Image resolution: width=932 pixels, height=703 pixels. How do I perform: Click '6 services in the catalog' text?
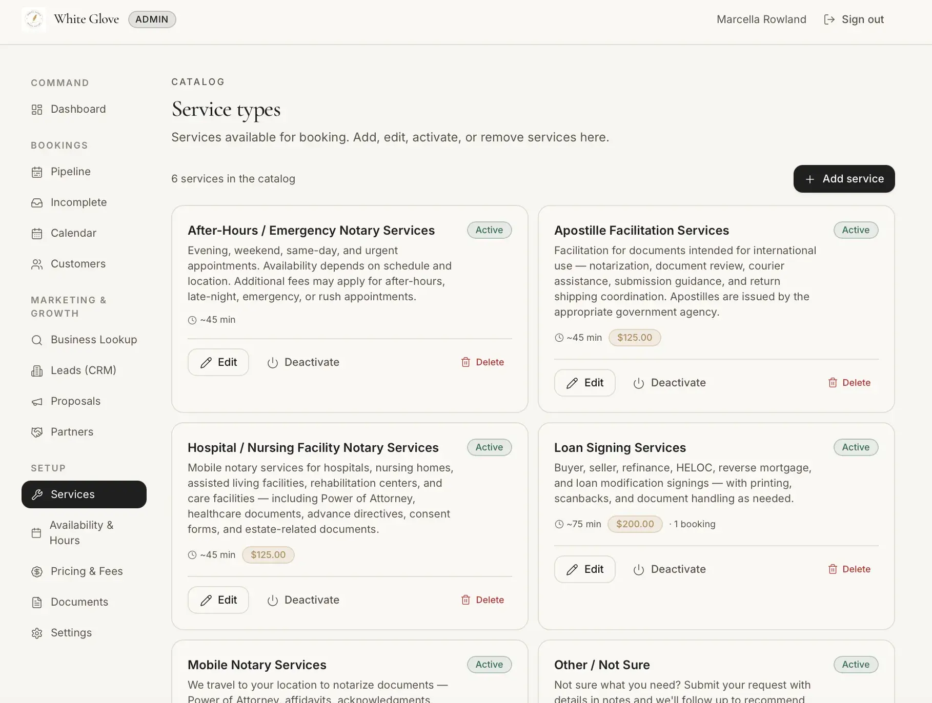pyautogui.click(x=233, y=179)
